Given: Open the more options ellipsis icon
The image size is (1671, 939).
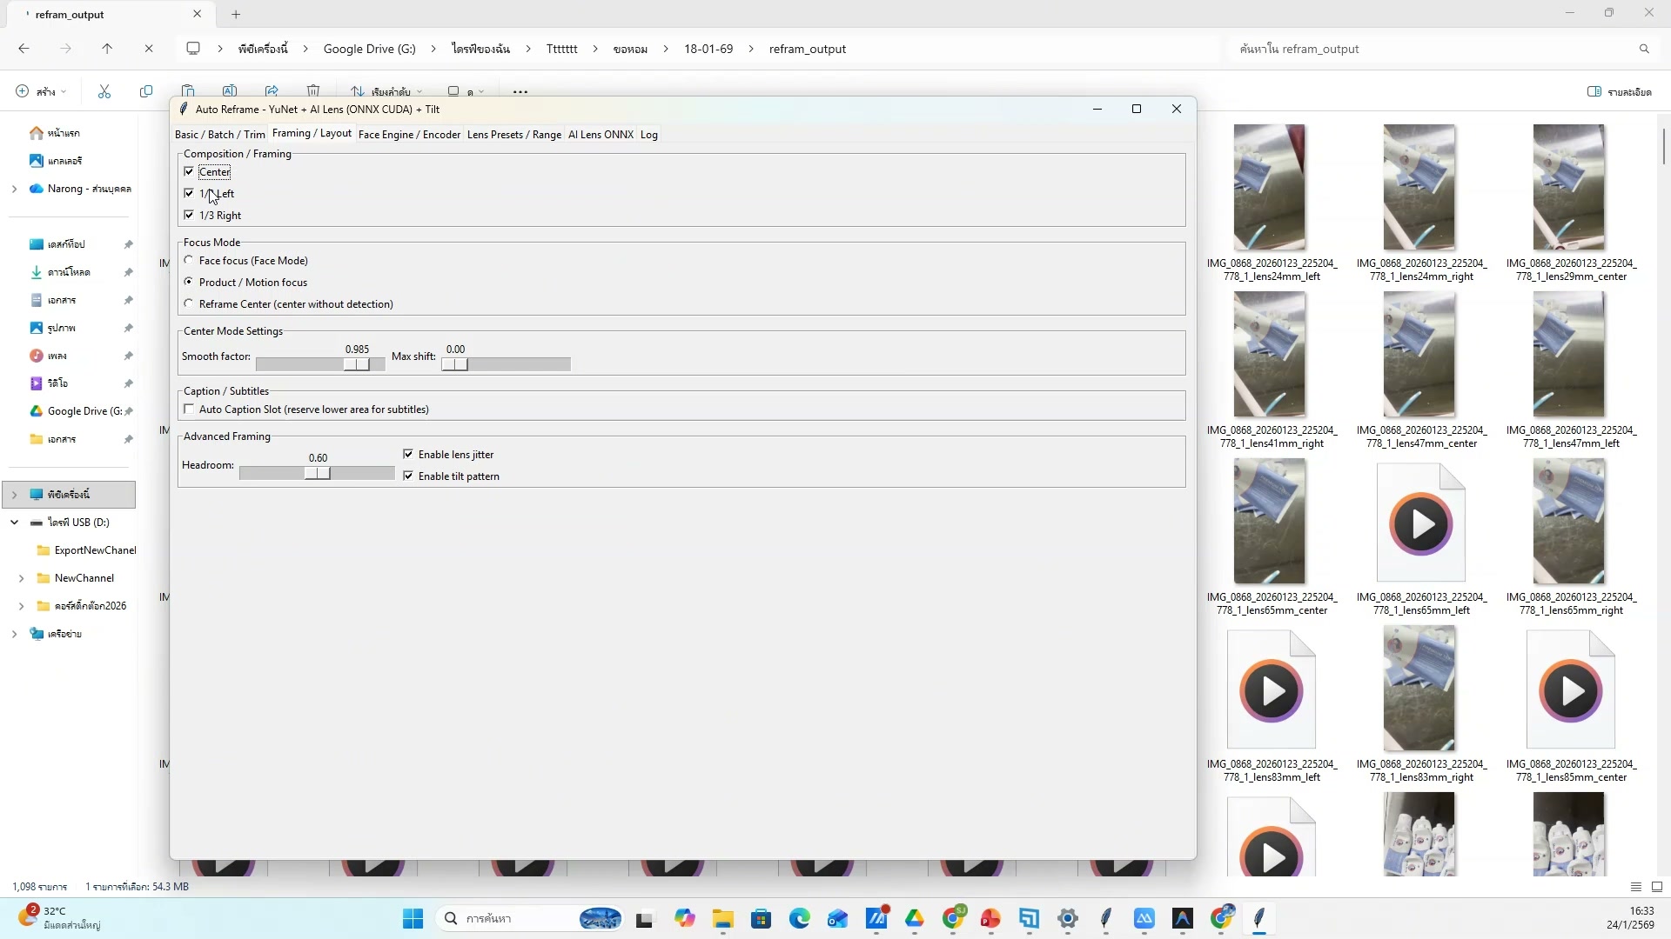Looking at the screenshot, I should [x=520, y=91].
